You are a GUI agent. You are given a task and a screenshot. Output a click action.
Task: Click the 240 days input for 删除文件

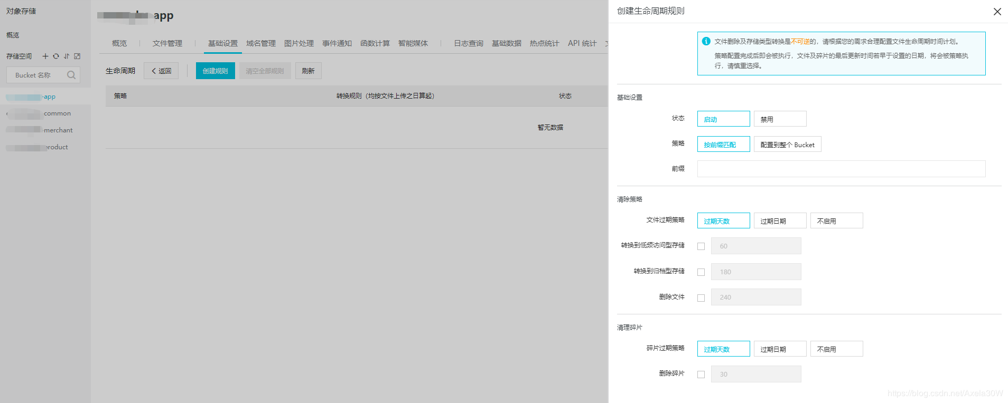[756, 297]
